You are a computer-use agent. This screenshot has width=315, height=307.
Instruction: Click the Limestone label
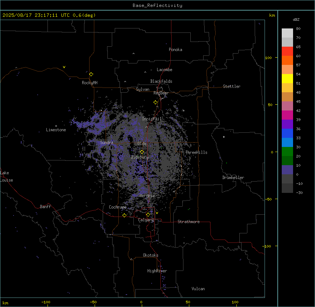pyautogui.click(x=56, y=130)
